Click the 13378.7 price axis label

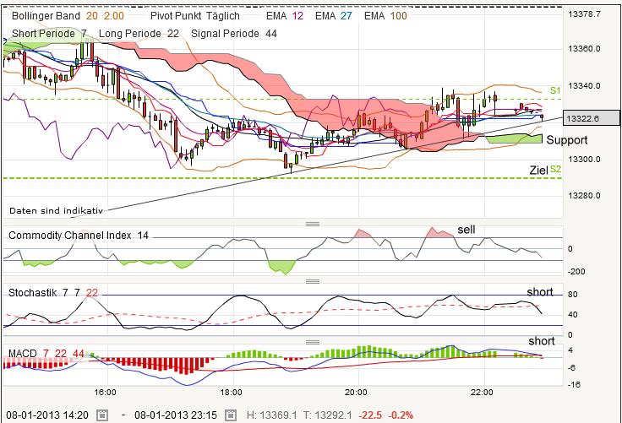click(x=584, y=14)
